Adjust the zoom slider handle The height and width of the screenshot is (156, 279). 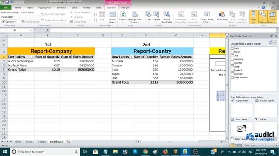[x=265, y=146]
